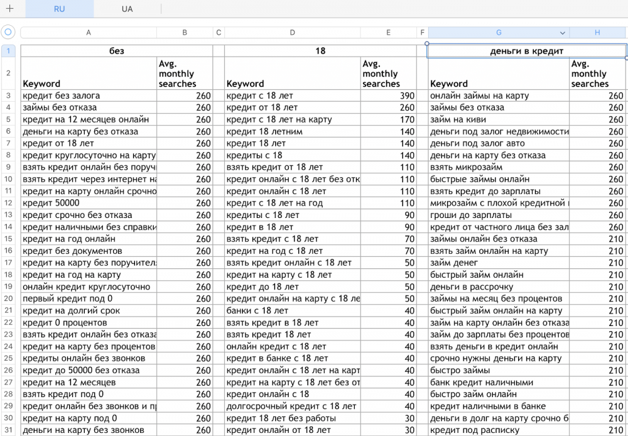Select column C header
The image size is (628, 436).
[x=219, y=33]
